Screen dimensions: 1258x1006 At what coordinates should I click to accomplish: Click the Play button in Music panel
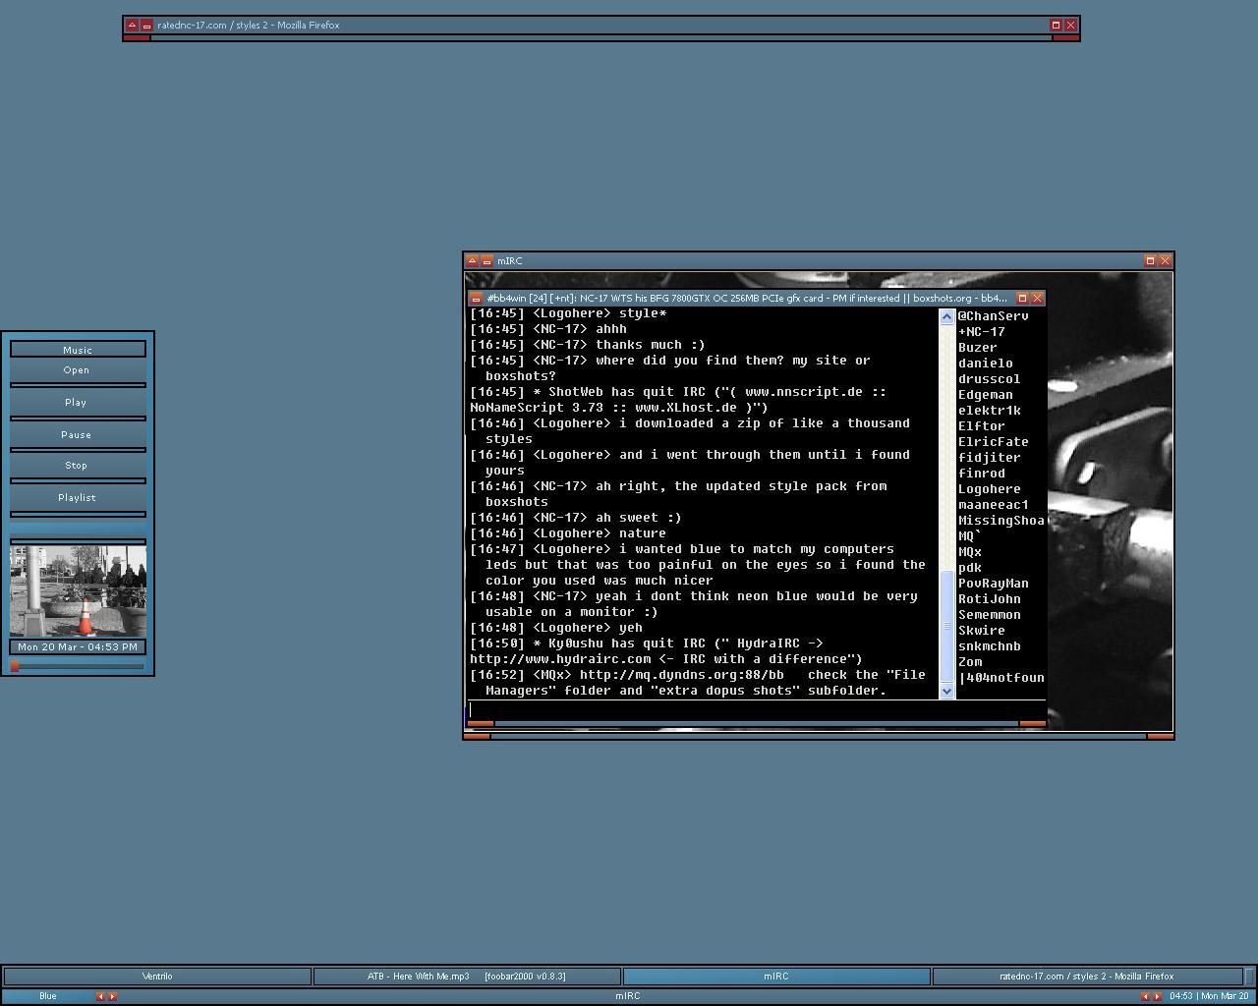coord(77,403)
